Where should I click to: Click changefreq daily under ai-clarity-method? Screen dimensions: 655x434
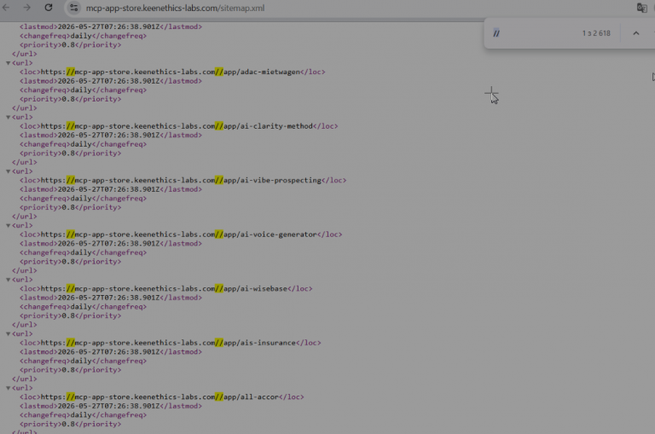tap(83, 144)
